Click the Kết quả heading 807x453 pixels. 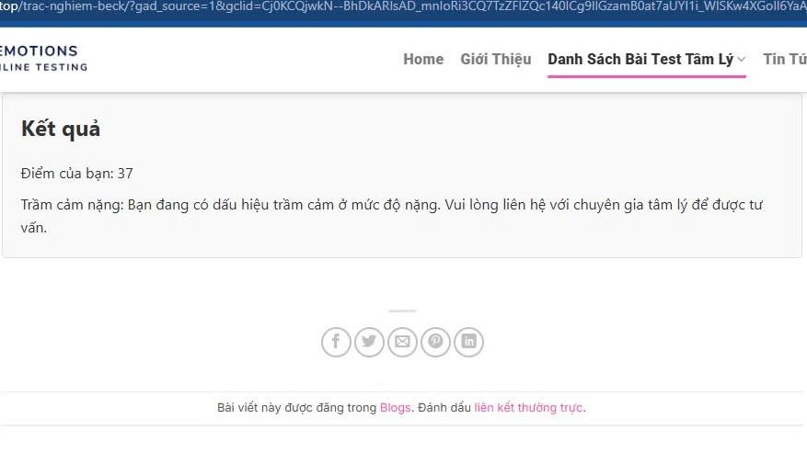[x=61, y=129]
